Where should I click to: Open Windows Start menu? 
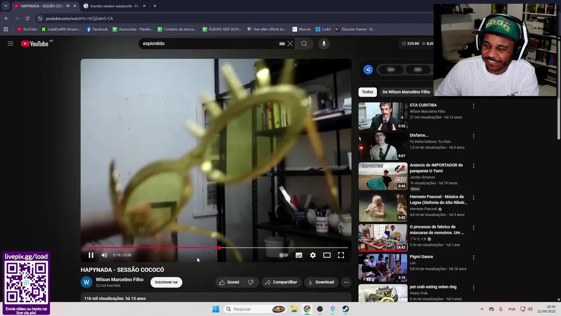(x=216, y=309)
